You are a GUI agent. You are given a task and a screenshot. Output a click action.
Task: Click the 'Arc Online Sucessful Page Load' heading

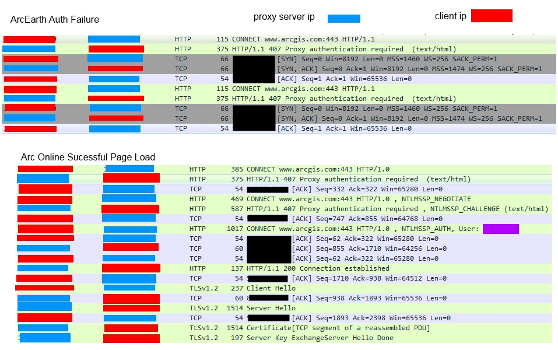(88, 157)
